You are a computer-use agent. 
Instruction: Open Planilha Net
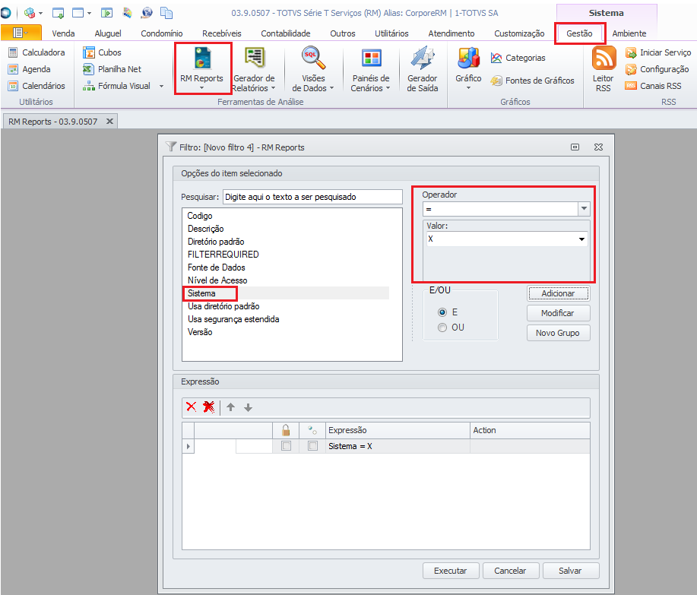click(x=112, y=69)
